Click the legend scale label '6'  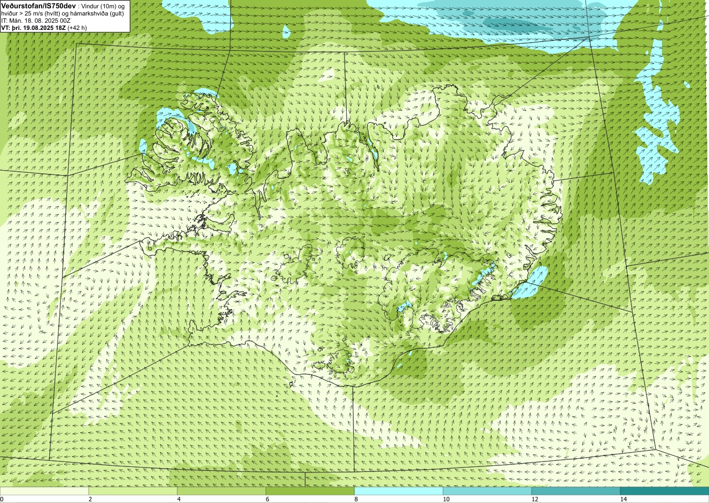tap(267, 499)
